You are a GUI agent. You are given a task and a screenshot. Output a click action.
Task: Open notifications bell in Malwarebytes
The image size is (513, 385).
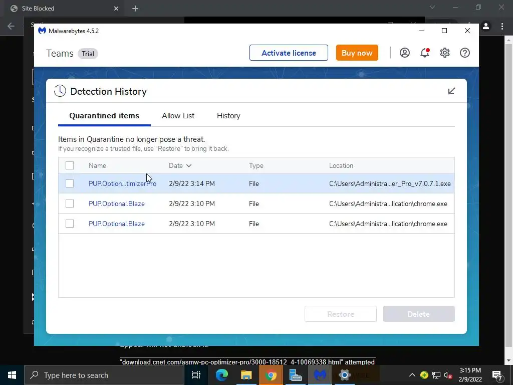(x=425, y=53)
